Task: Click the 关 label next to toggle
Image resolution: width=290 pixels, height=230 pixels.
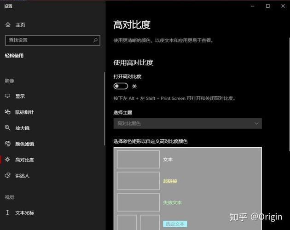Action: point(134,86)
